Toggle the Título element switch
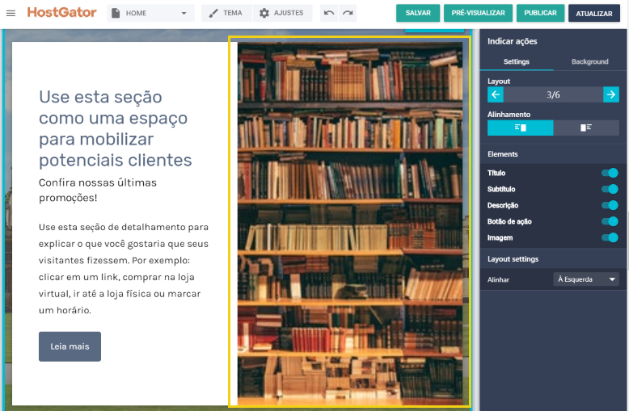Viewport: 629px width, 411px height. coord(610,173)
